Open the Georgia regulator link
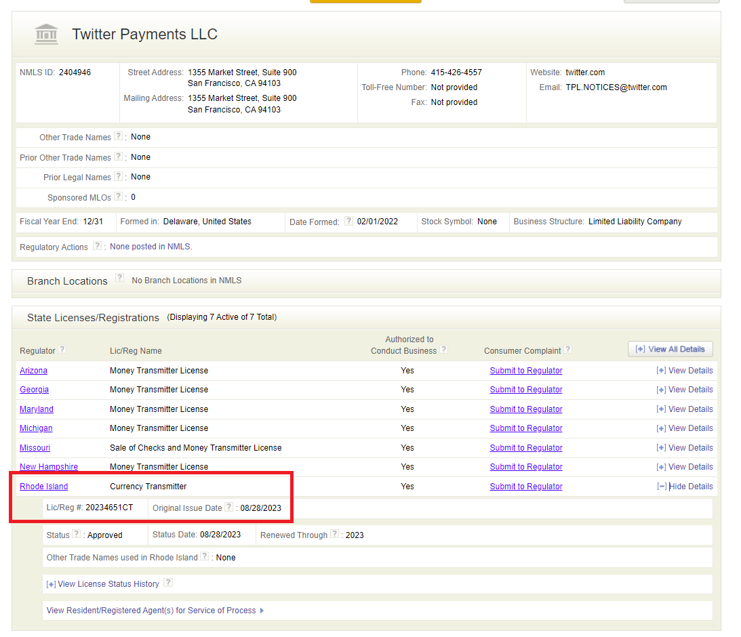Viewport: 741px width, 637px height. tap(34, 390)
